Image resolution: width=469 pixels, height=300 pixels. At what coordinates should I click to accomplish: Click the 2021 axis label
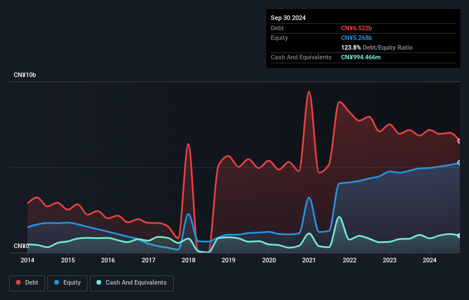309,260
